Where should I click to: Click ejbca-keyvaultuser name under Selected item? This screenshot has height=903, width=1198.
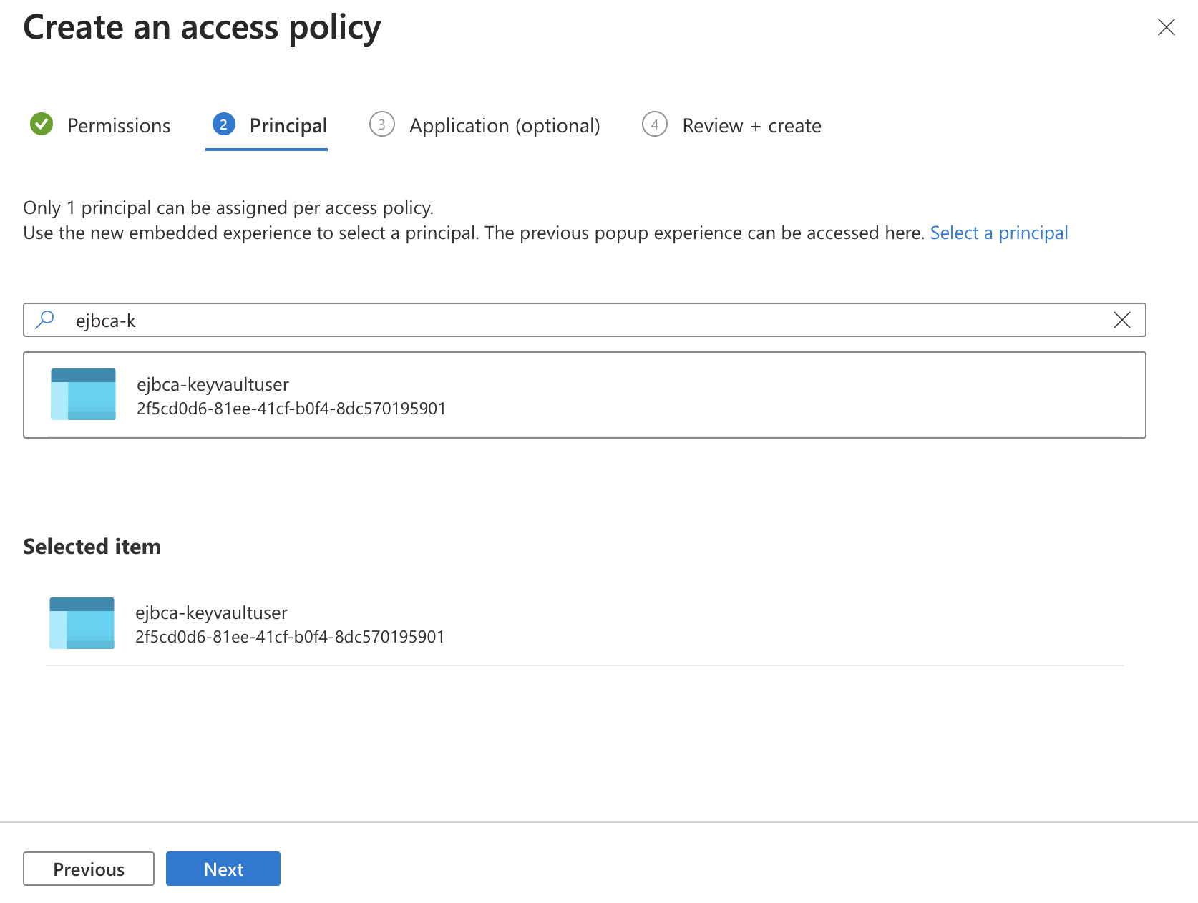click(211, 613)
